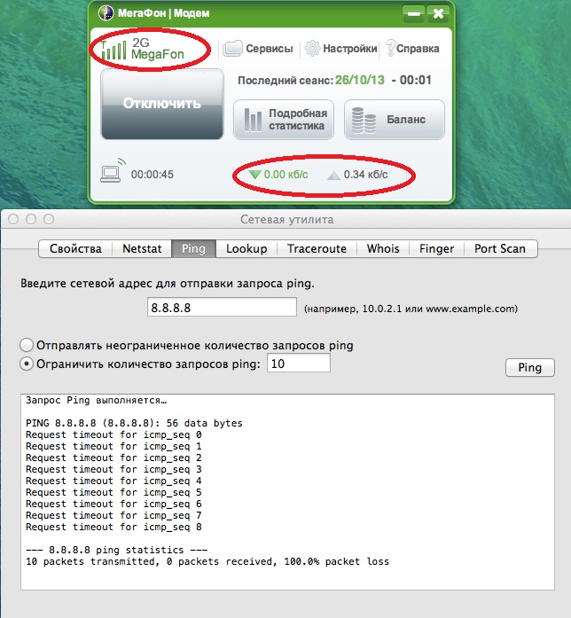Click the Сервисы label
The width and height of the screenshot is (571, 618).
270,49
